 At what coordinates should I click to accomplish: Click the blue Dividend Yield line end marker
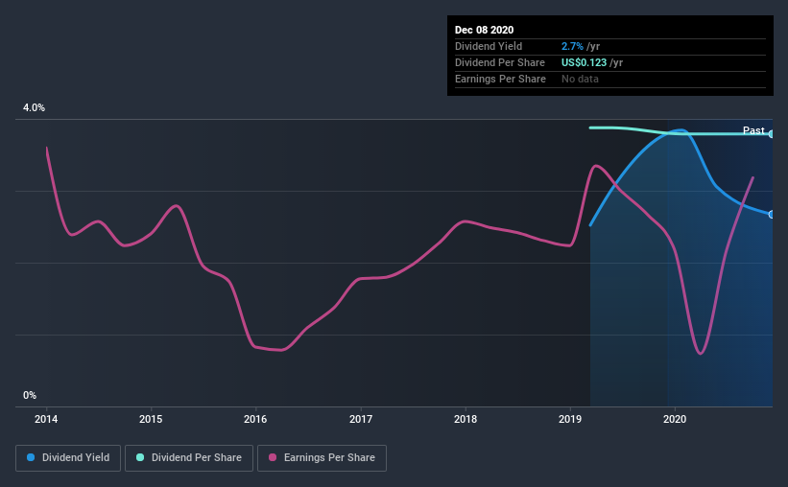point(772,215)
